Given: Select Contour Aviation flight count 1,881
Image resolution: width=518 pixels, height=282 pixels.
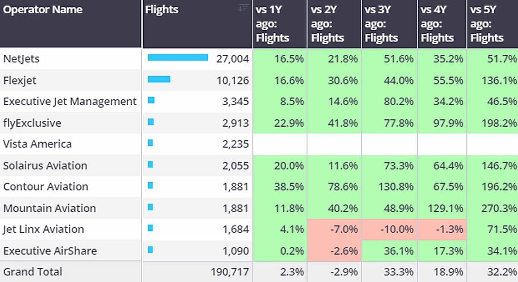Looking at the screenshot, I should (235, 187).
